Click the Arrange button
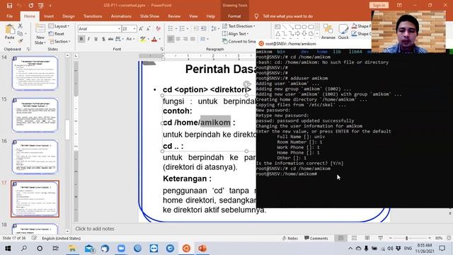 click(x=328, y=31)
